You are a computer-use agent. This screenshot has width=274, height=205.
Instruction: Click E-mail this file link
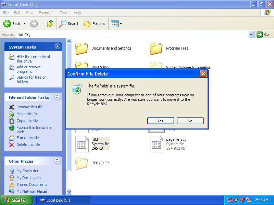tap(28, 138)
